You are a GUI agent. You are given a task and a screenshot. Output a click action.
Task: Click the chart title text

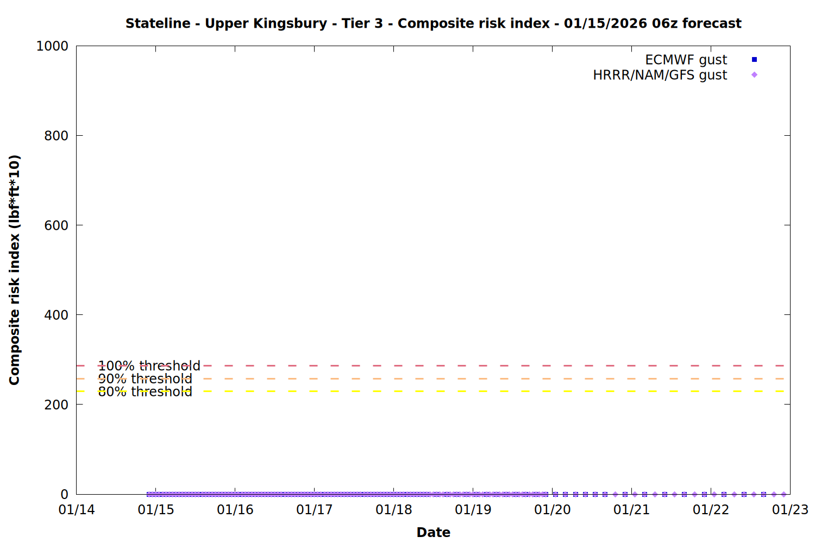(433, 23)
